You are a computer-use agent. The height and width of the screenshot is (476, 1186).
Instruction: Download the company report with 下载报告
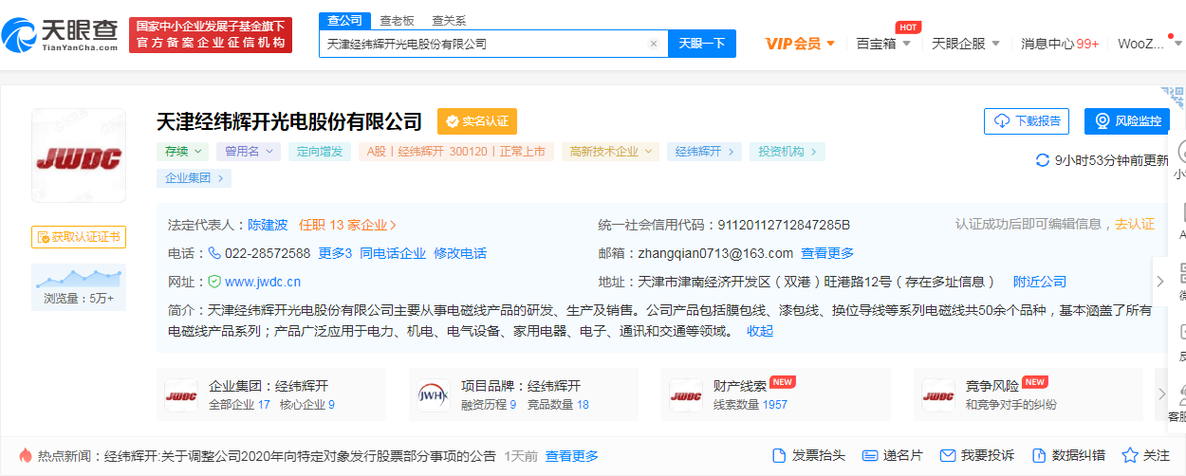pyautogui.click(x=1027, y=121)
